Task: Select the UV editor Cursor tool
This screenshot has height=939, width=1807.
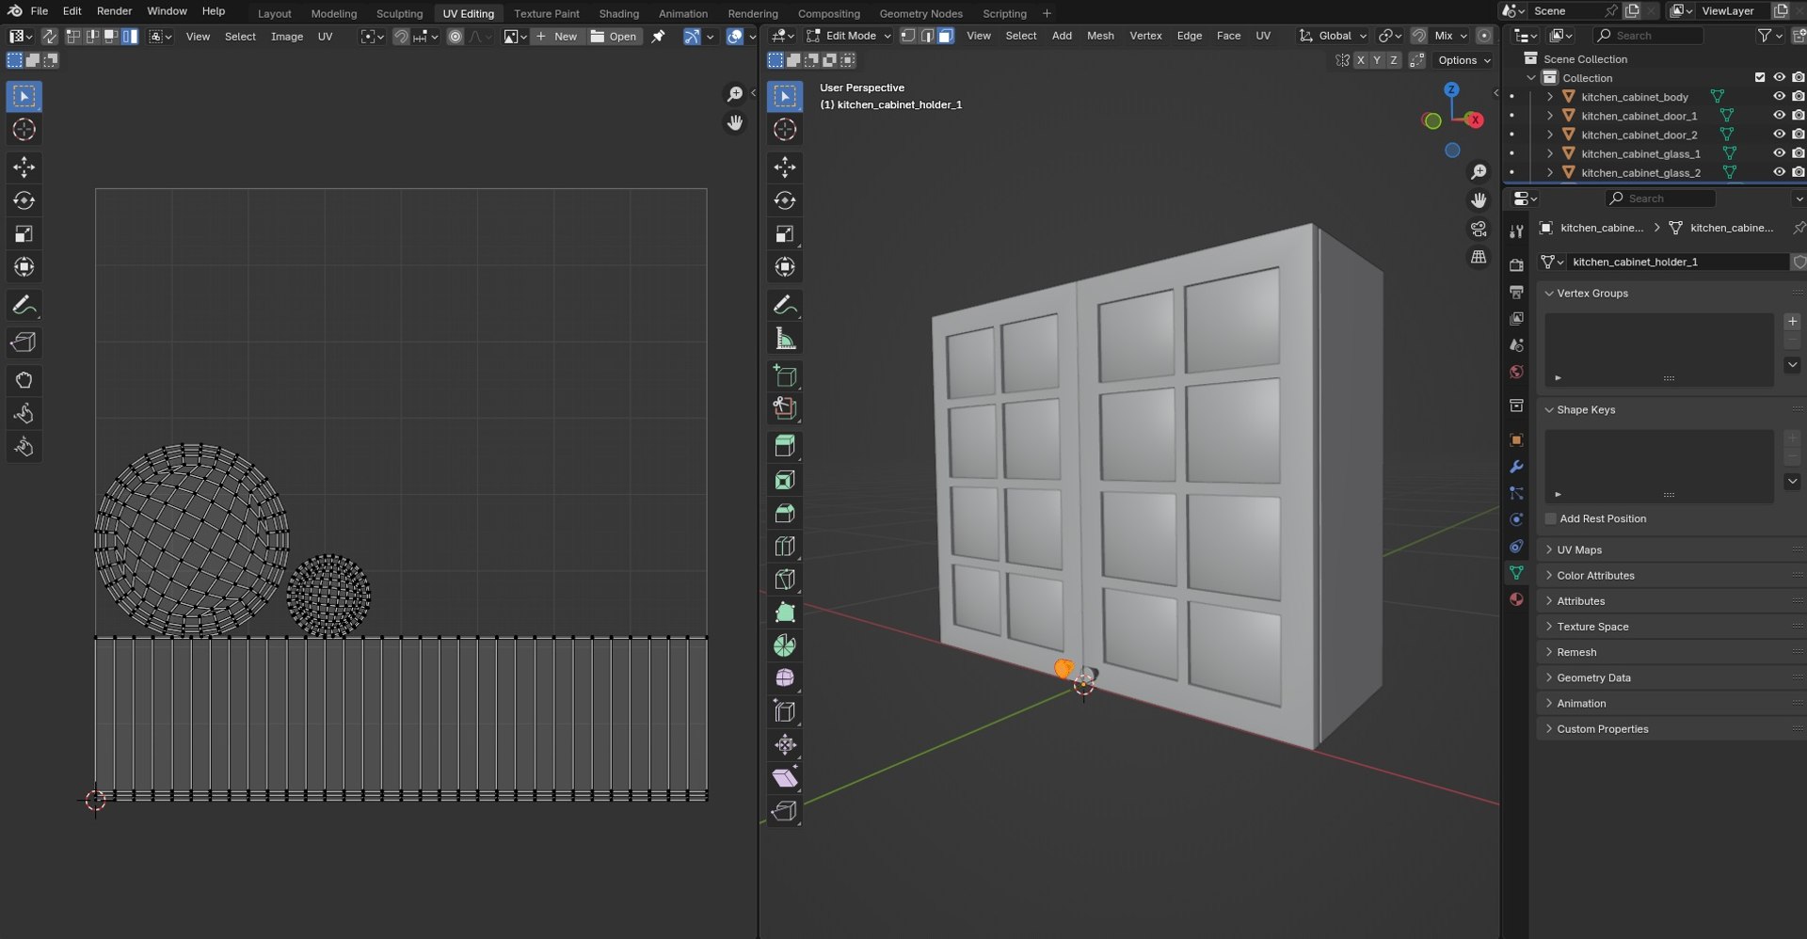Action: [24, 130]
